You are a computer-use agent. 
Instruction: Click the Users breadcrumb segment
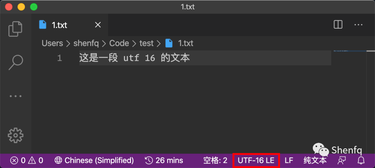52,43
